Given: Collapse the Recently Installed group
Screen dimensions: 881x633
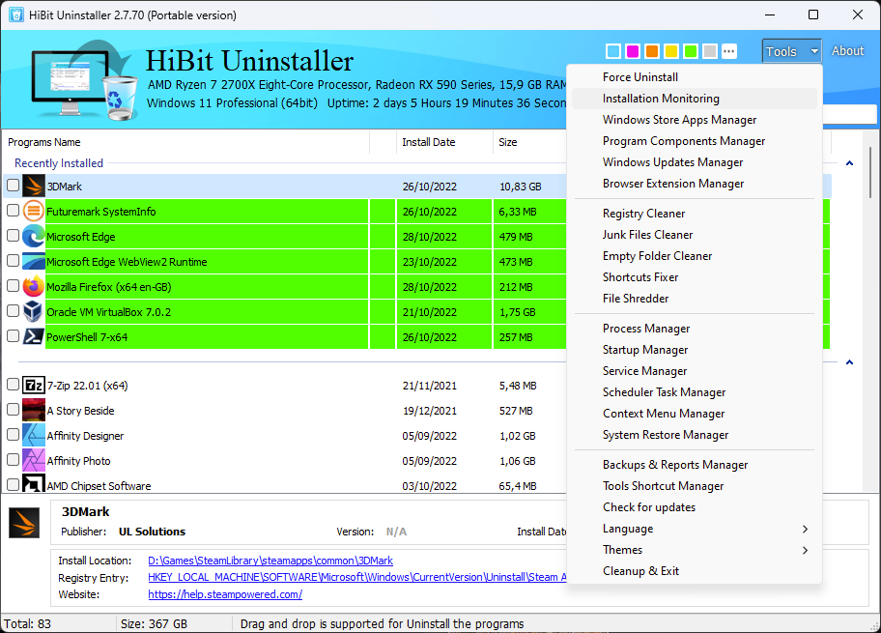Looking at the screenshot, I should (849, 163).
